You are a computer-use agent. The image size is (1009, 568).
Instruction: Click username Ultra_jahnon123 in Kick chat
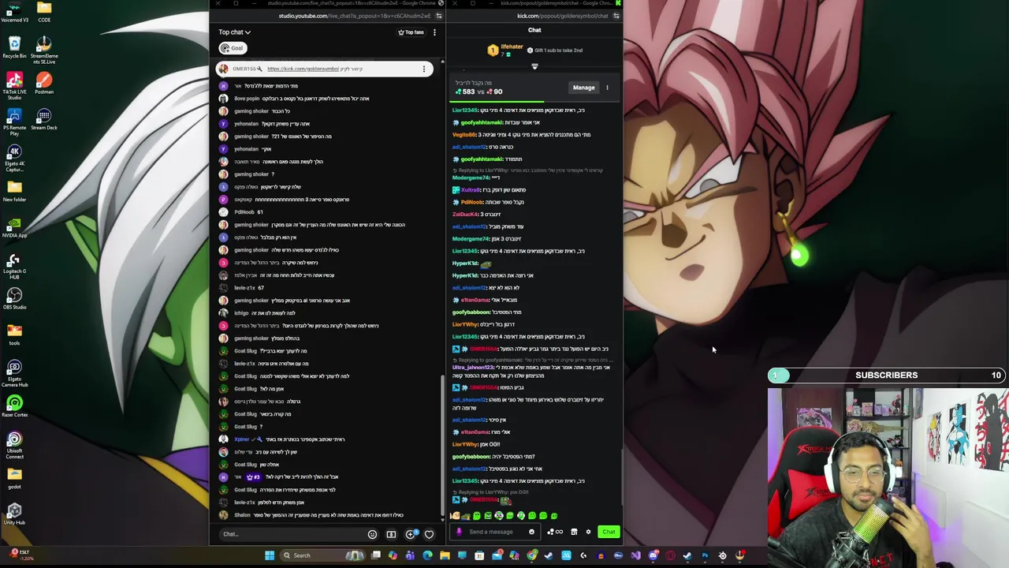pos(473,368)
